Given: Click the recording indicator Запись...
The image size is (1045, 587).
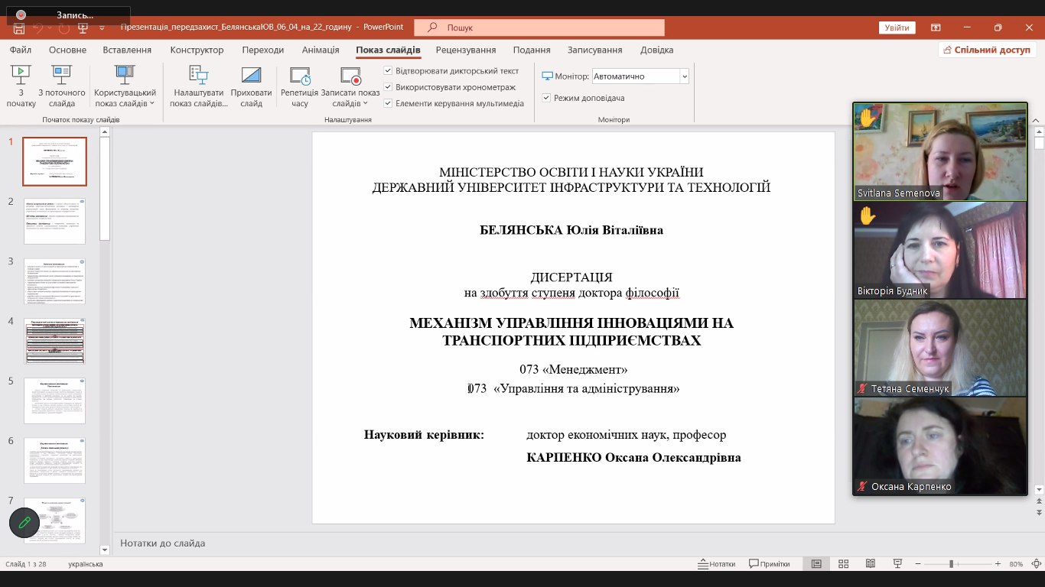Looking at the screenshot, I should (67, 15).
